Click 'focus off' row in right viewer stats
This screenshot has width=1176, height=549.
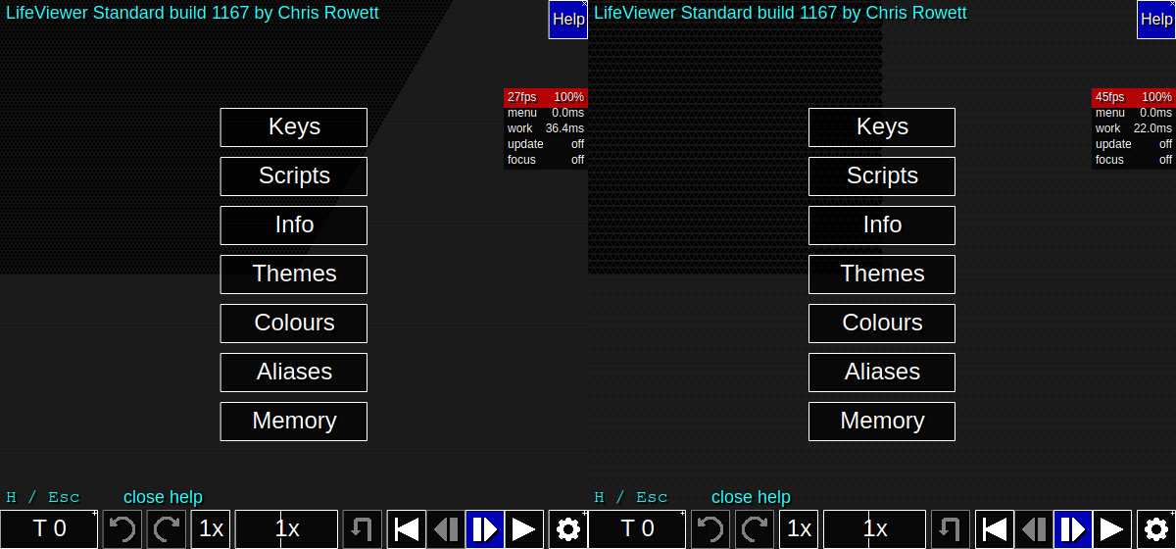click(1134, 160)
